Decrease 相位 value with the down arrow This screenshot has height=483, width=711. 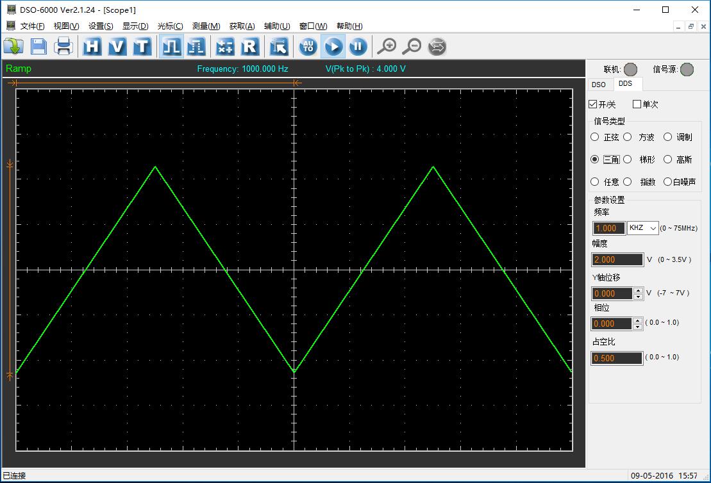tap(638, 327)
